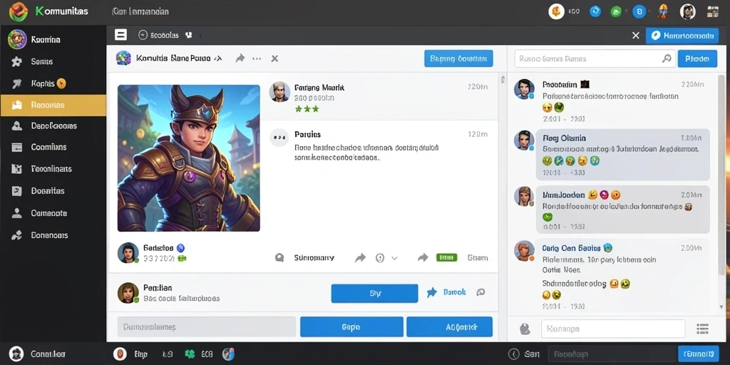Click the Baping Boiattts button

pyautogui.click(x=458, y=58)
